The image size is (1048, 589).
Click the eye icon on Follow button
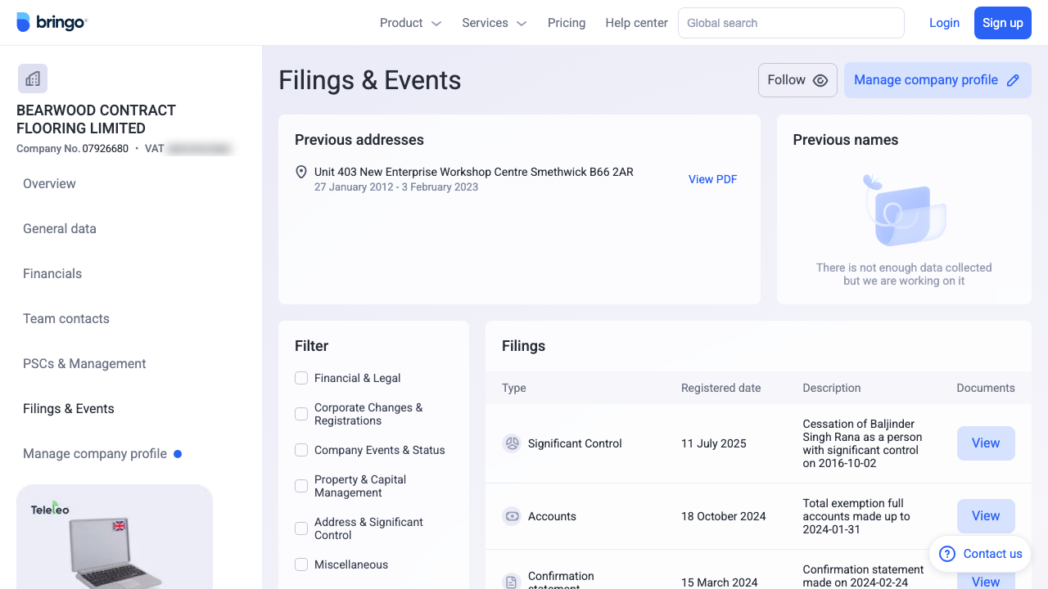tap(820, 80)
